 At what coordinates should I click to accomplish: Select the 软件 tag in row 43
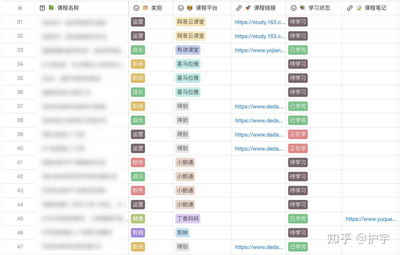(x=138, y=191)
